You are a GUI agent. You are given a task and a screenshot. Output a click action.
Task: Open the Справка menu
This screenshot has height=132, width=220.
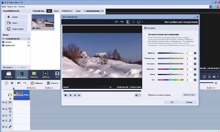[21, 7]
